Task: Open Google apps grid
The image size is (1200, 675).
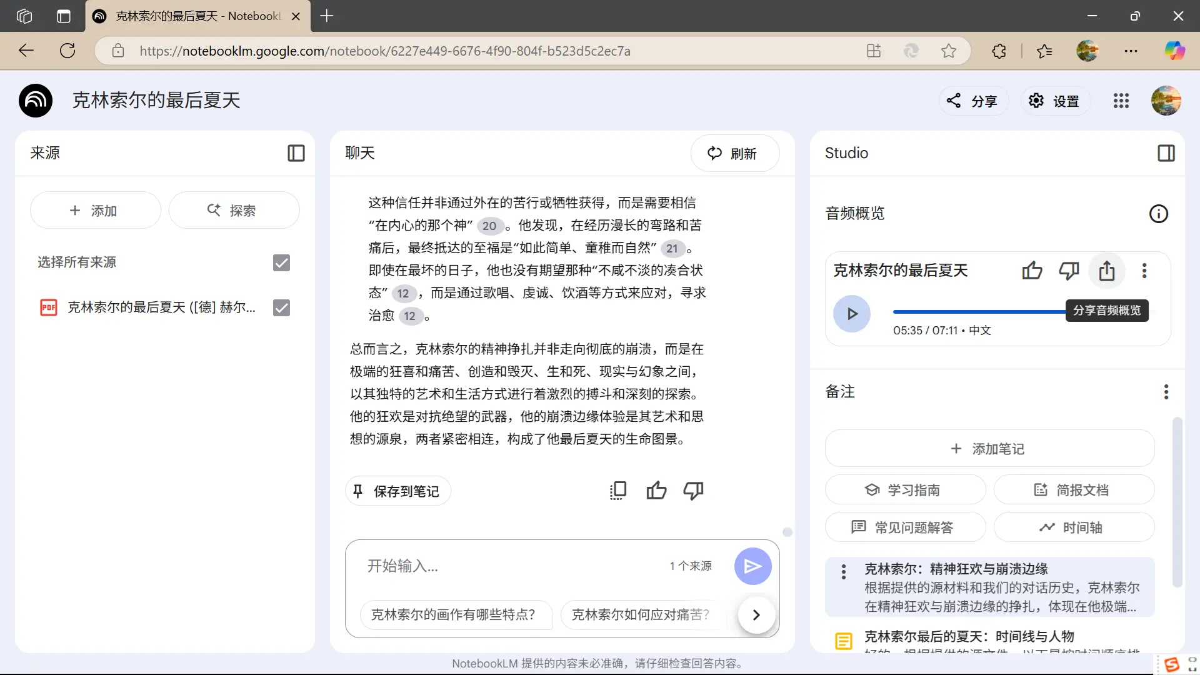Action: [x=1121, y=101]
